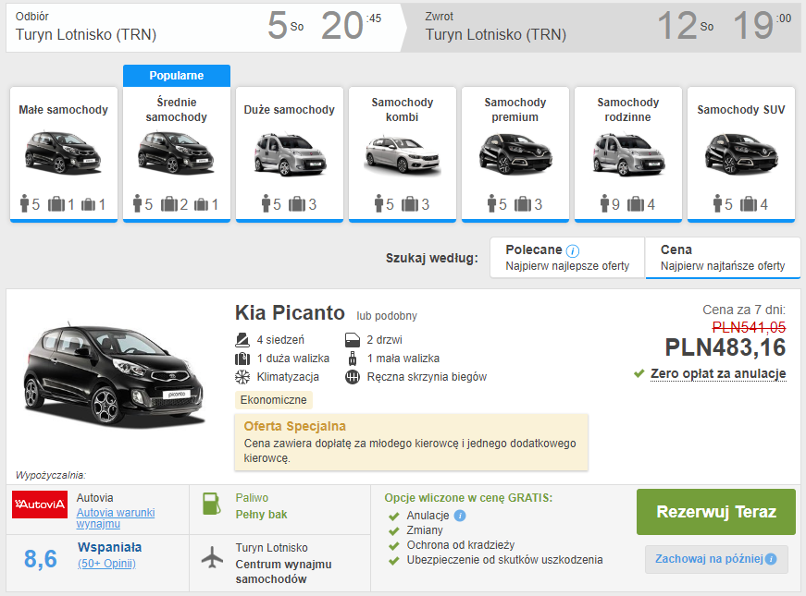806x596 pixels.
Task: Select the Małe samochody car category
Action: [64, 154]
